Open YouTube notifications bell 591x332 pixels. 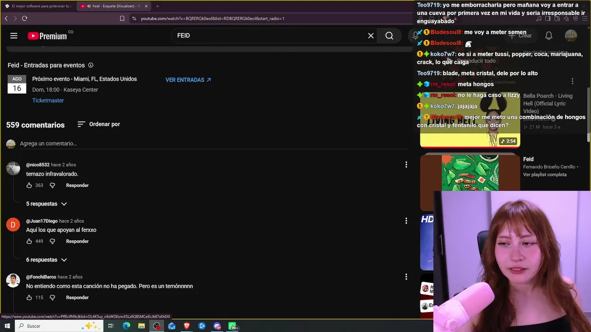pyautogui.click(x=549, y=36)
